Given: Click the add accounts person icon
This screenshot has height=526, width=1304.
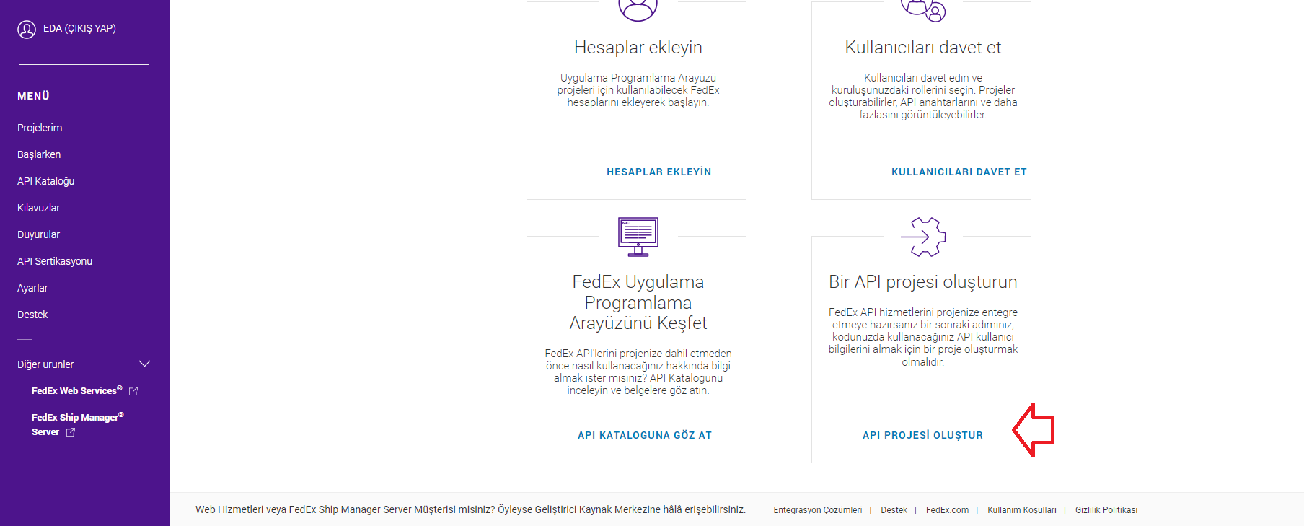Looking at the screenshot, I should tap(638, 9).
